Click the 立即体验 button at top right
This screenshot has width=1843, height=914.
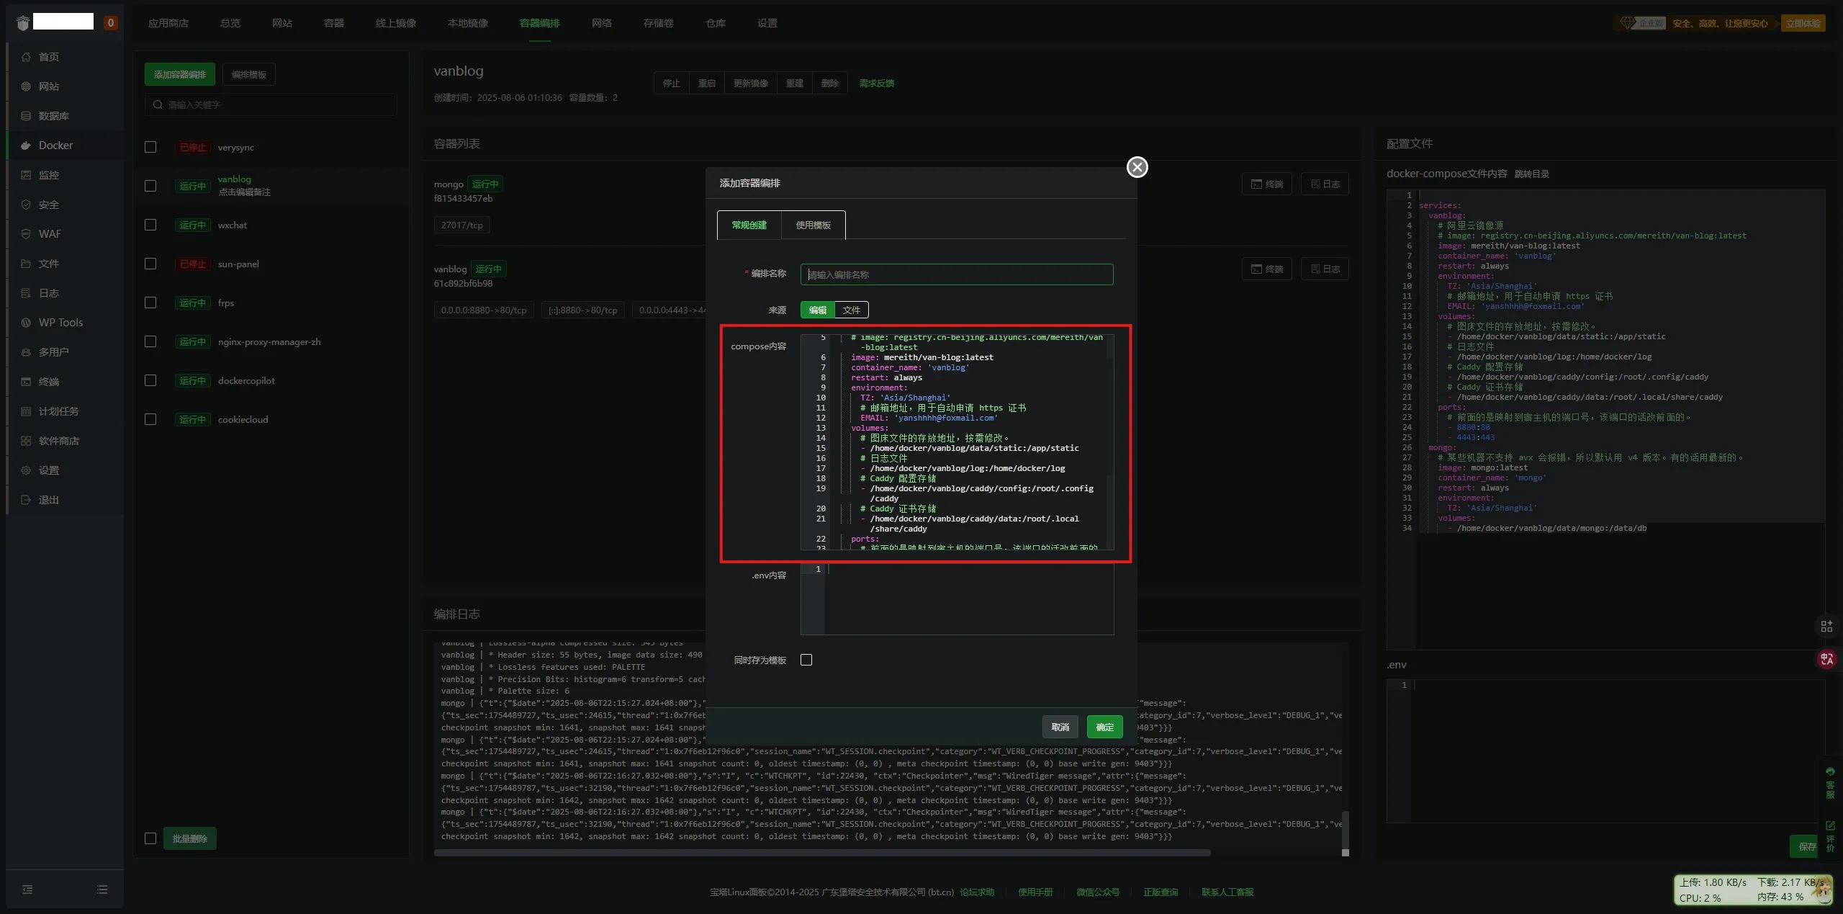point(1803,23)
